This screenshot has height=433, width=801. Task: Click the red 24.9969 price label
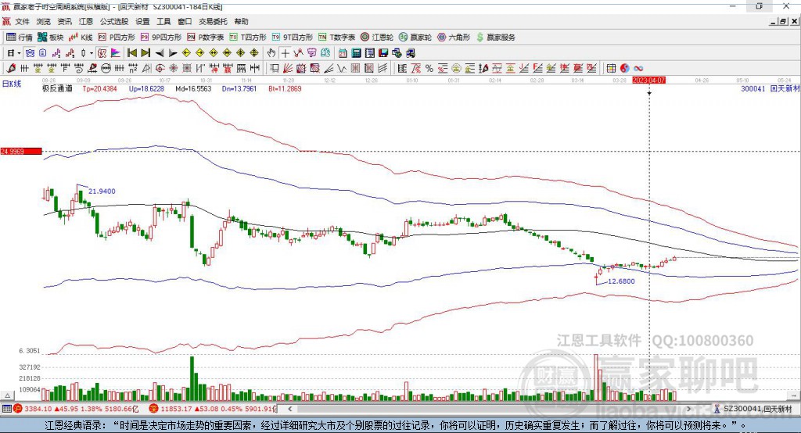tap(21, 151)
